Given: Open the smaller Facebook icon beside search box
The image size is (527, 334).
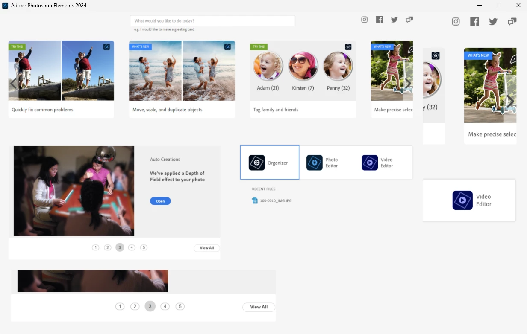Looking at the screenshot, I should (x=379, y=20).
